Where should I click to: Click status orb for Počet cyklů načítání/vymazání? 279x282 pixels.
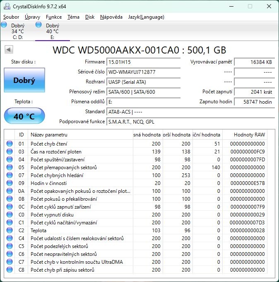point(10,222)
